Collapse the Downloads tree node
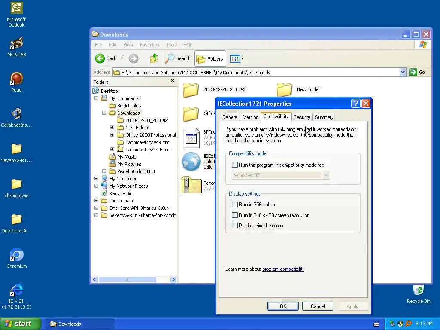The width and height of the screenshot is (440, 330). 104,113
